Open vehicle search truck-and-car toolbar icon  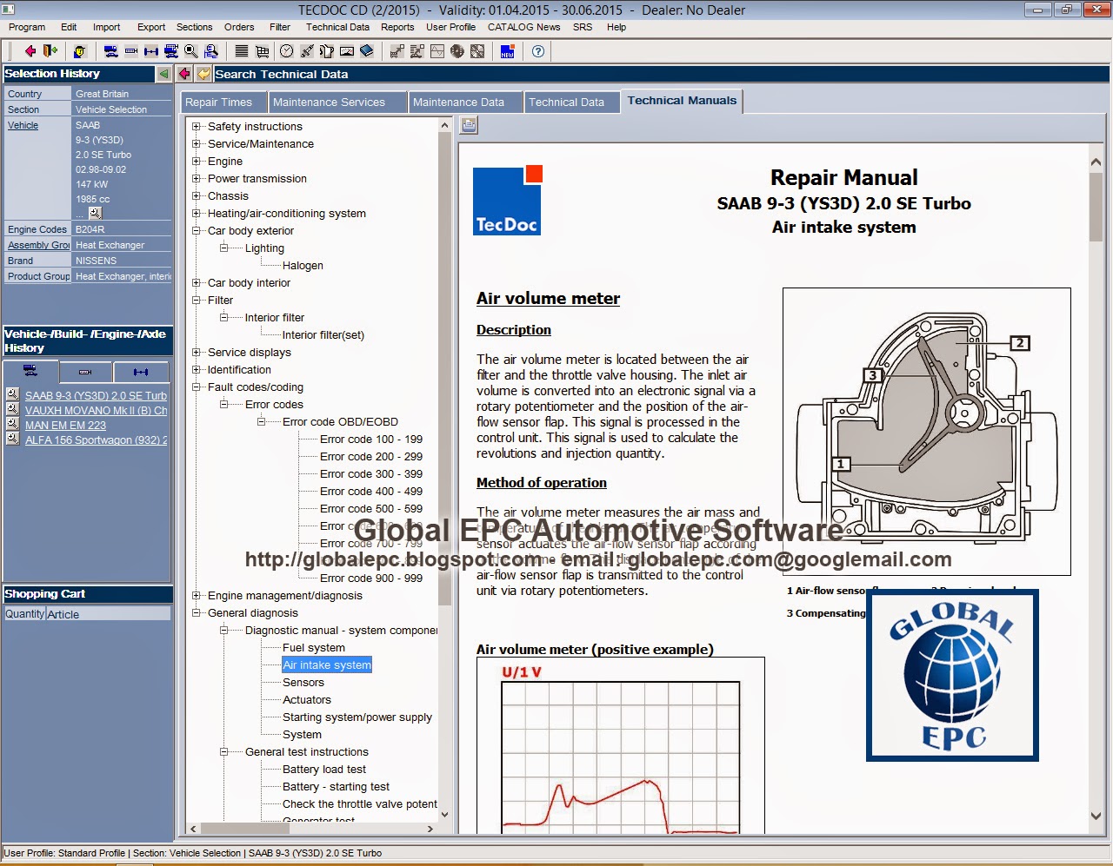(111, 51)
